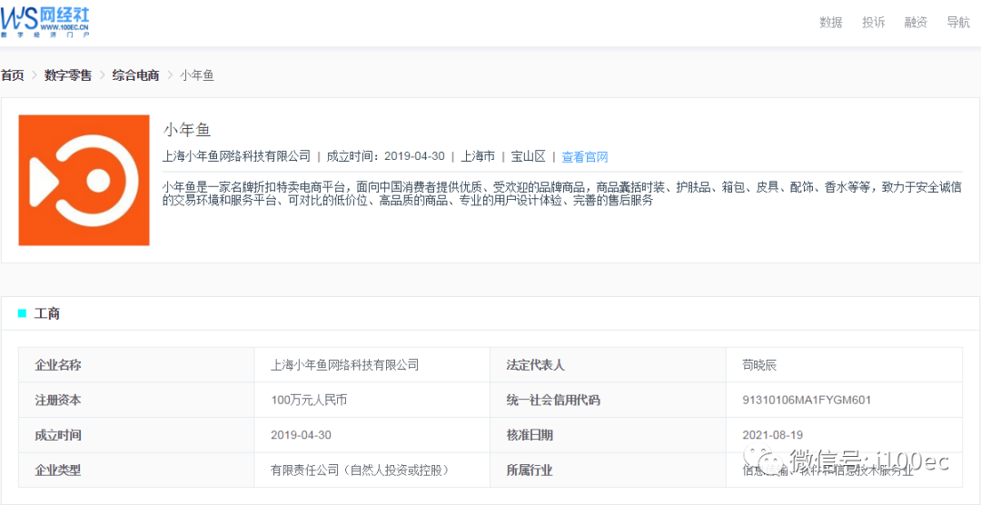Select the 成立时间 table label cell
981x505 pixels.
point(136,435)
